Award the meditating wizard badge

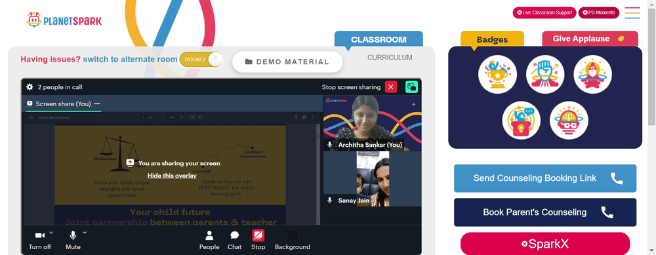592,75
